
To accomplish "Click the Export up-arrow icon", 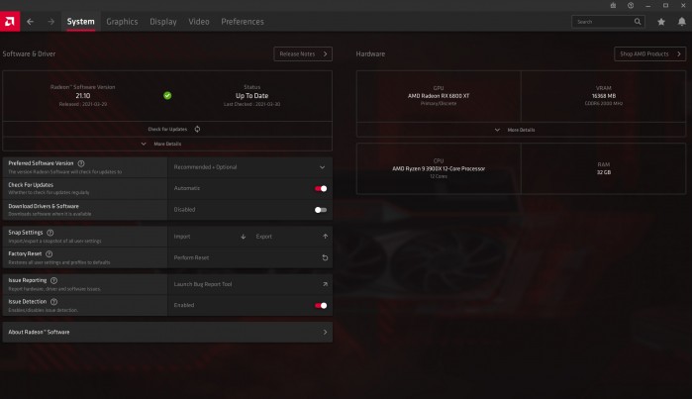I will point(325,237).
